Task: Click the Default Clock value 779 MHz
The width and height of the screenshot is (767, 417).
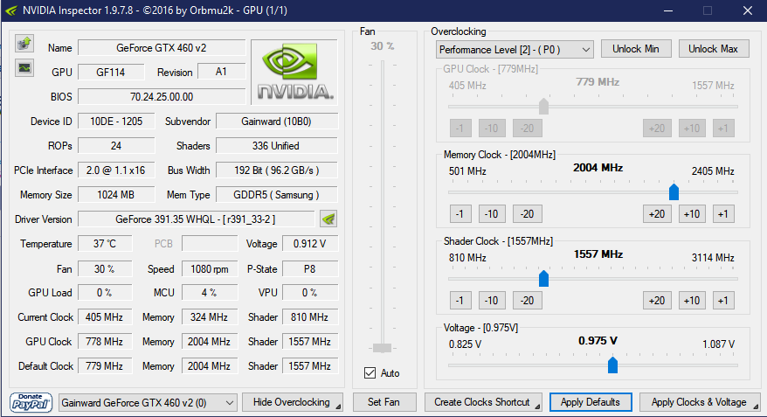Action: [105, 366]
